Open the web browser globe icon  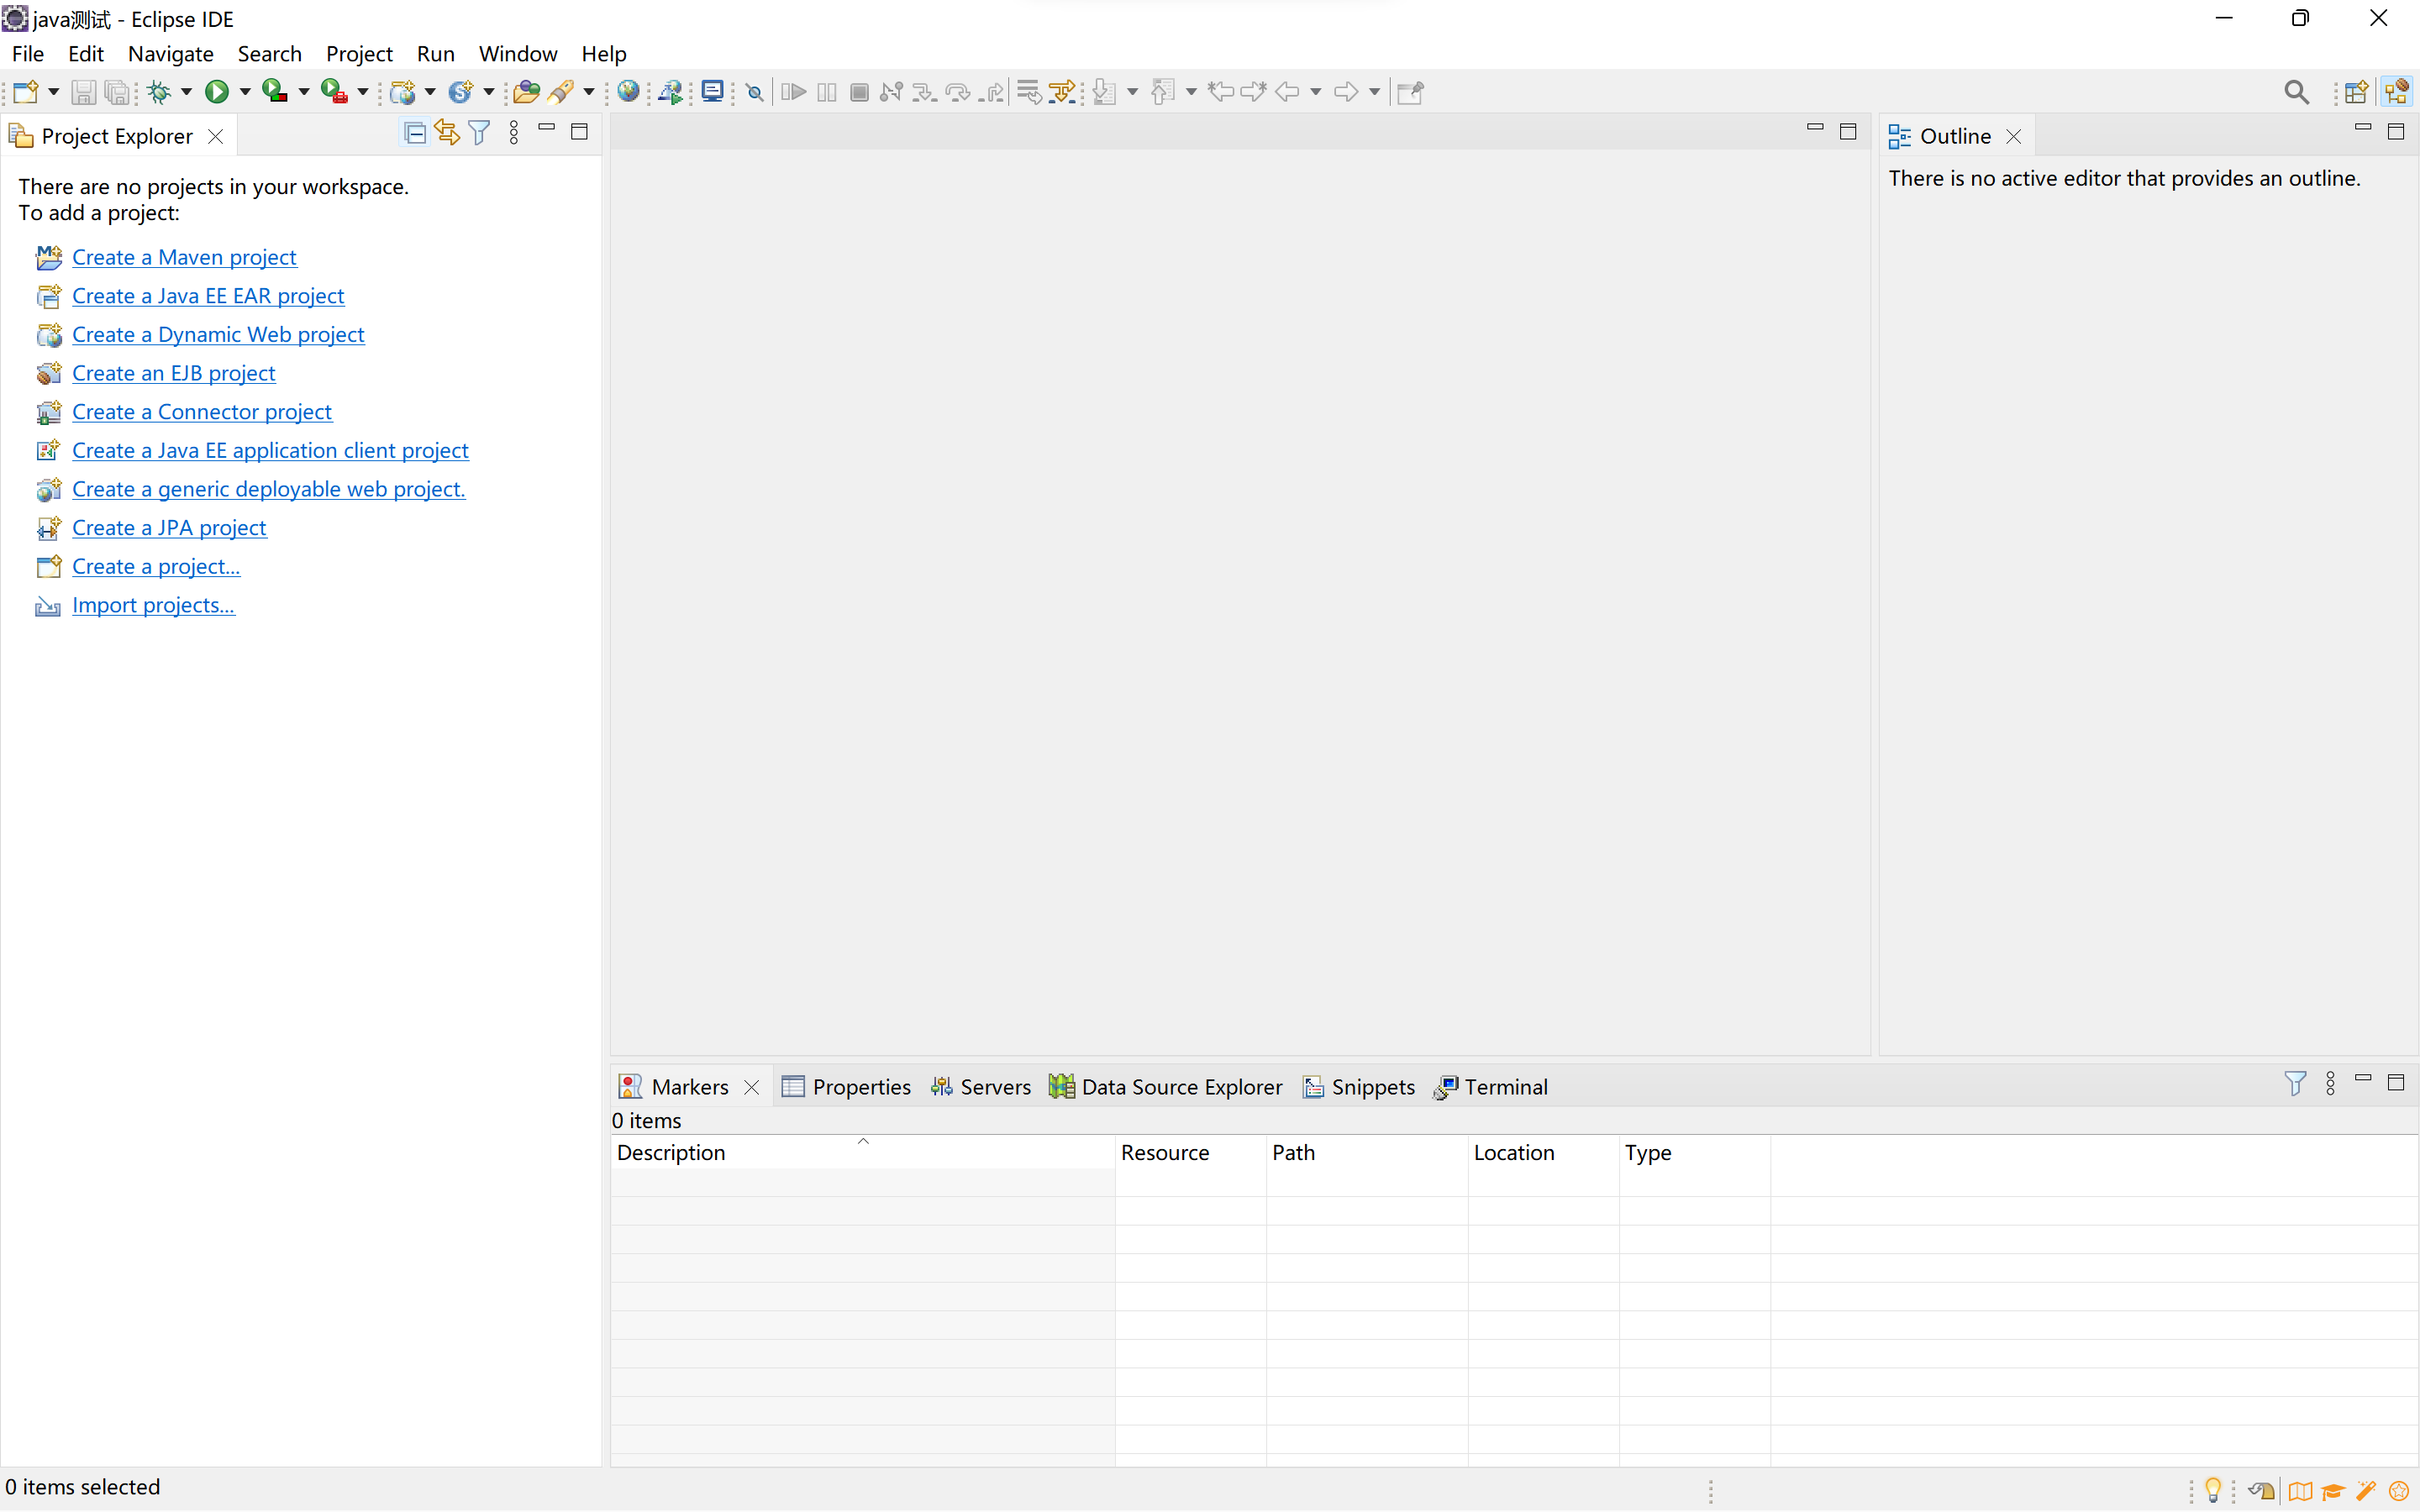[x=628, y=92]
